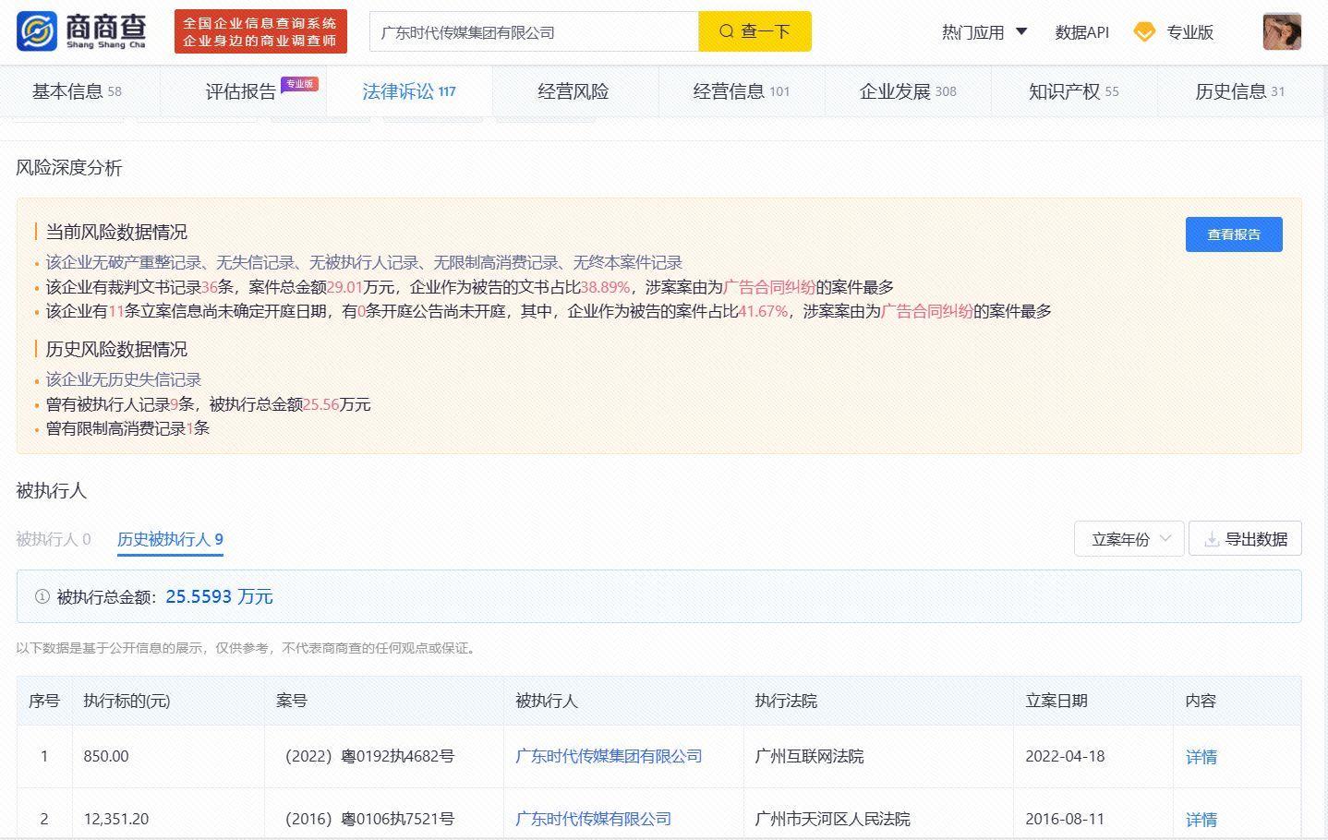Click the 历史风险数据情况 heading
The width and height of the screenshot is (1328, 840).
coord(116,349)
